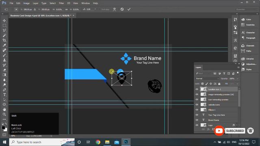
Task: Select the History Brush tool
Action: pyautogui.click(x=4, y=65)
